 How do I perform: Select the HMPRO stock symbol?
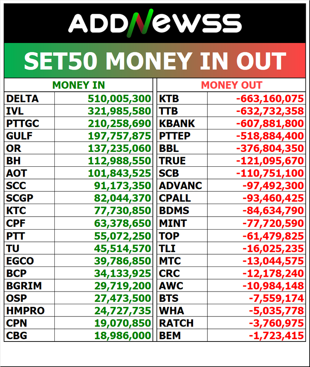coord(25,311)
